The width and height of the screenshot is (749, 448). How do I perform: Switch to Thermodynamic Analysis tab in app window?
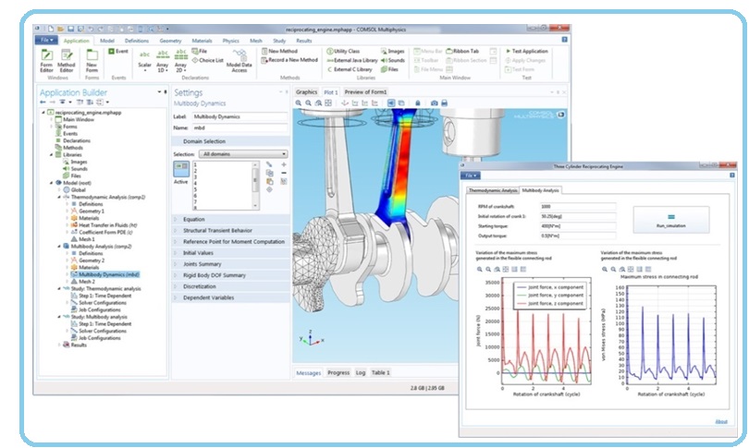coord(493,190)
